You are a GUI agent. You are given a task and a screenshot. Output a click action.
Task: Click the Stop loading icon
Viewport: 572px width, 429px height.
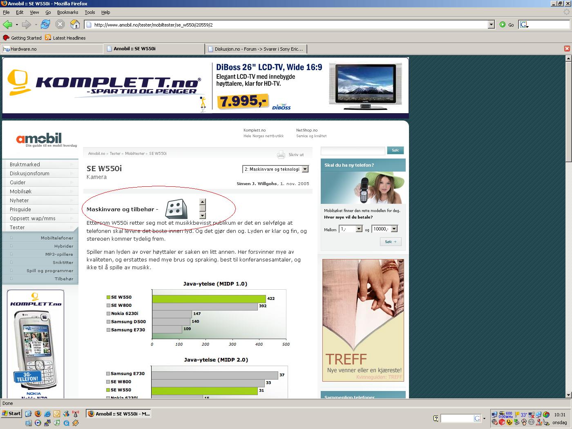coord(60,25)
